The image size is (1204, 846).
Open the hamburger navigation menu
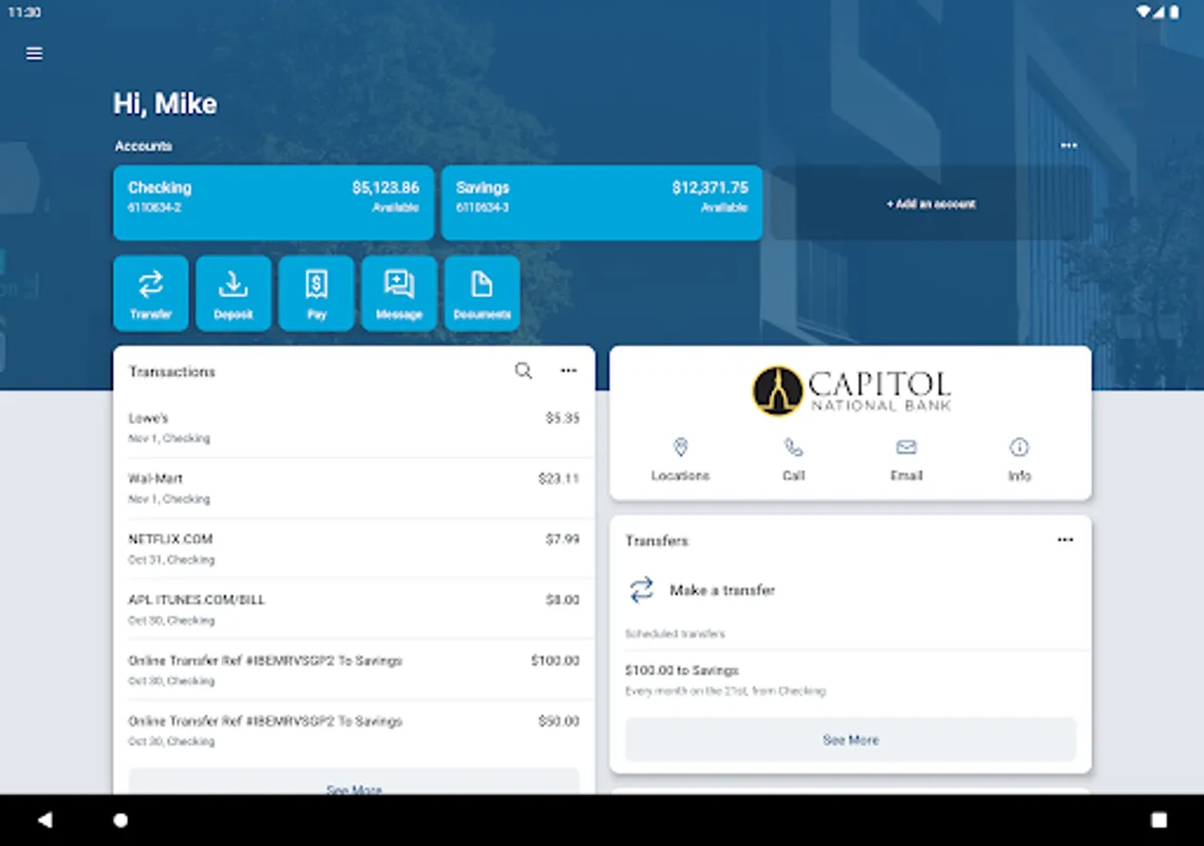pos(35,54)
